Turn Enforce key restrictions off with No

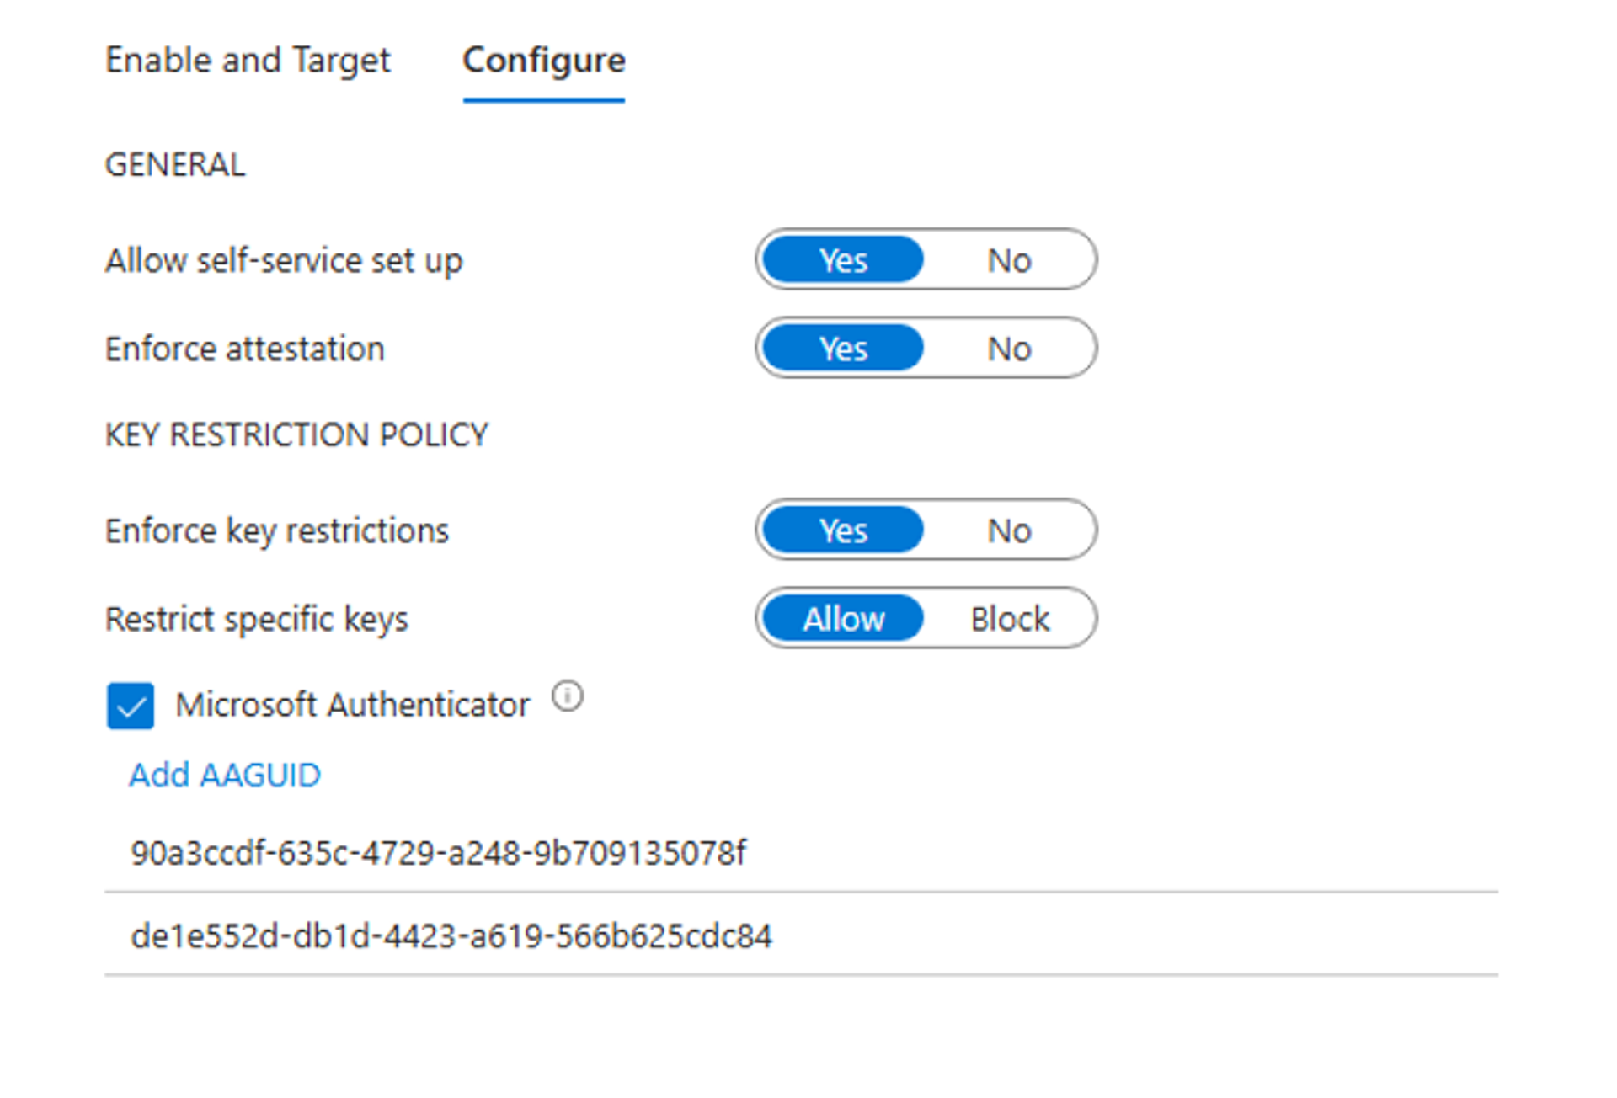tap(1009, 530)
